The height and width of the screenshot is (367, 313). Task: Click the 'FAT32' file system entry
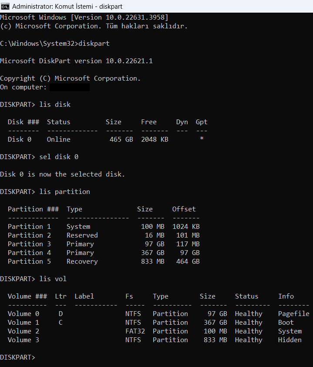coord(133,331)
